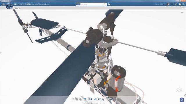Click the Update circular arrows tool
Viewport: 186px width, 104px height.
90,99
